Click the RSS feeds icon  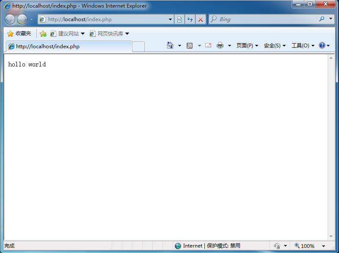[x=189, y=45]
